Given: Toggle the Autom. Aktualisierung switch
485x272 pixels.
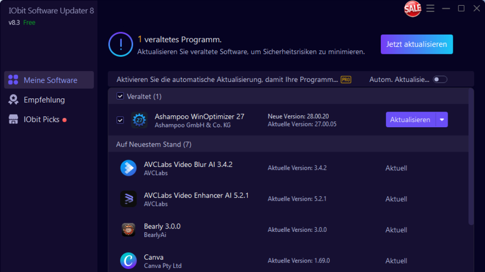Looking at the screenshot, I should click(440, 79).
